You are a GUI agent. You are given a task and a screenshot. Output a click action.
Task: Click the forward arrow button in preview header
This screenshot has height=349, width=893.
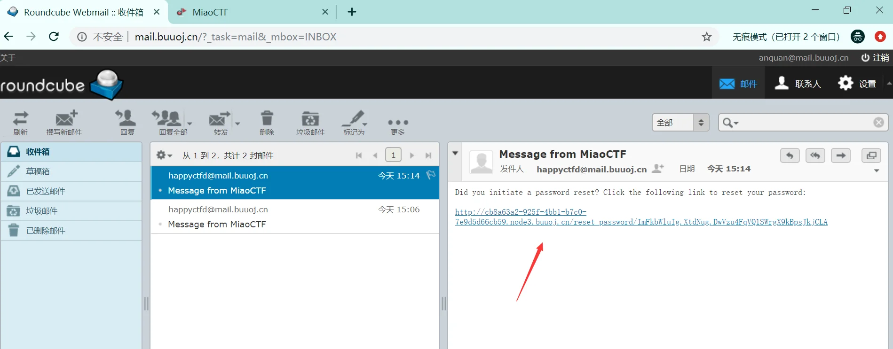pos(840,155)
